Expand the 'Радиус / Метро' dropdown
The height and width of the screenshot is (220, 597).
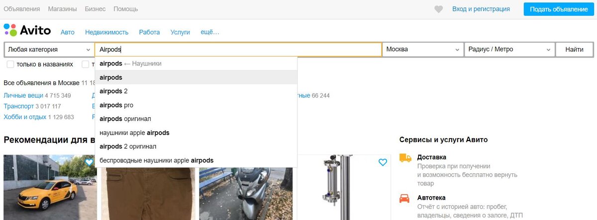510,50
